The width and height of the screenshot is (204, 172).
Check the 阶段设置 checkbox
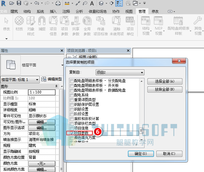point(72,114)
